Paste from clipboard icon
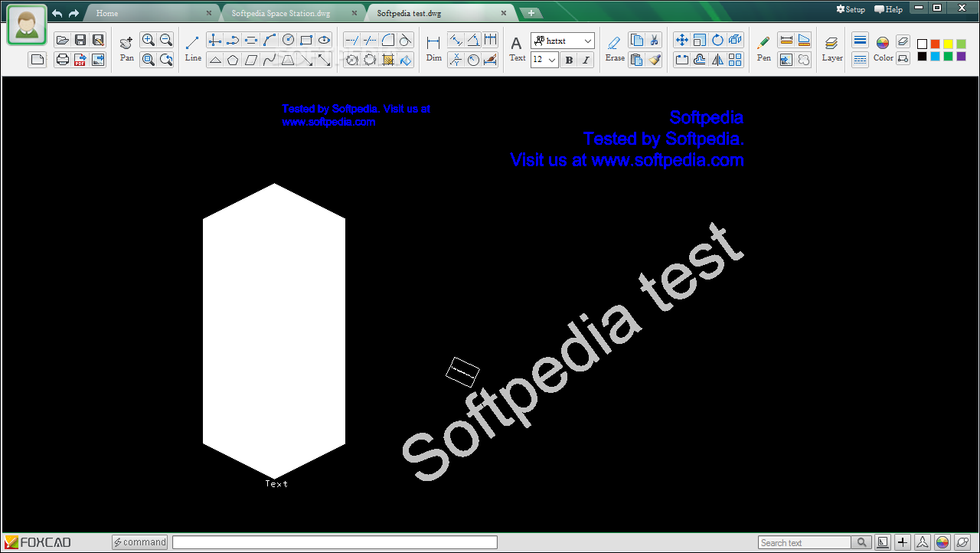Screen dimensions: 980x553 [636, 60]
